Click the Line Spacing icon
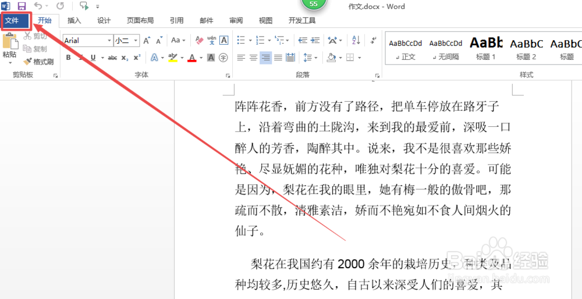Viewport: 582px width, 299px height. coord(308,58)
